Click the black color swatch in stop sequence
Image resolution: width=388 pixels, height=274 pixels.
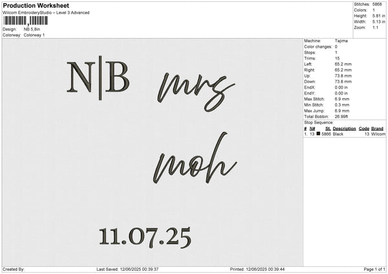point(318,134)
